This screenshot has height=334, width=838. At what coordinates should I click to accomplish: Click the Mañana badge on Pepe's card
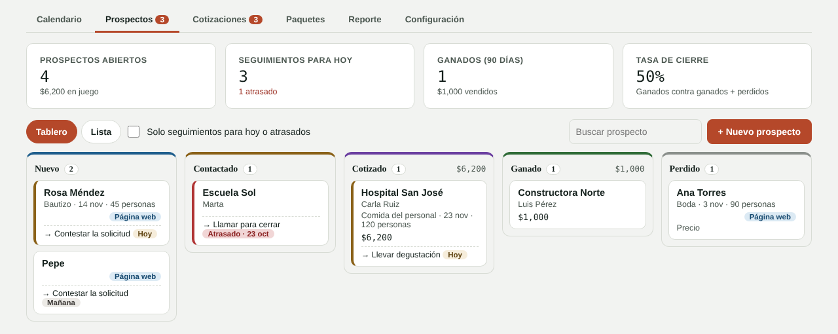(x=61, y=303)
